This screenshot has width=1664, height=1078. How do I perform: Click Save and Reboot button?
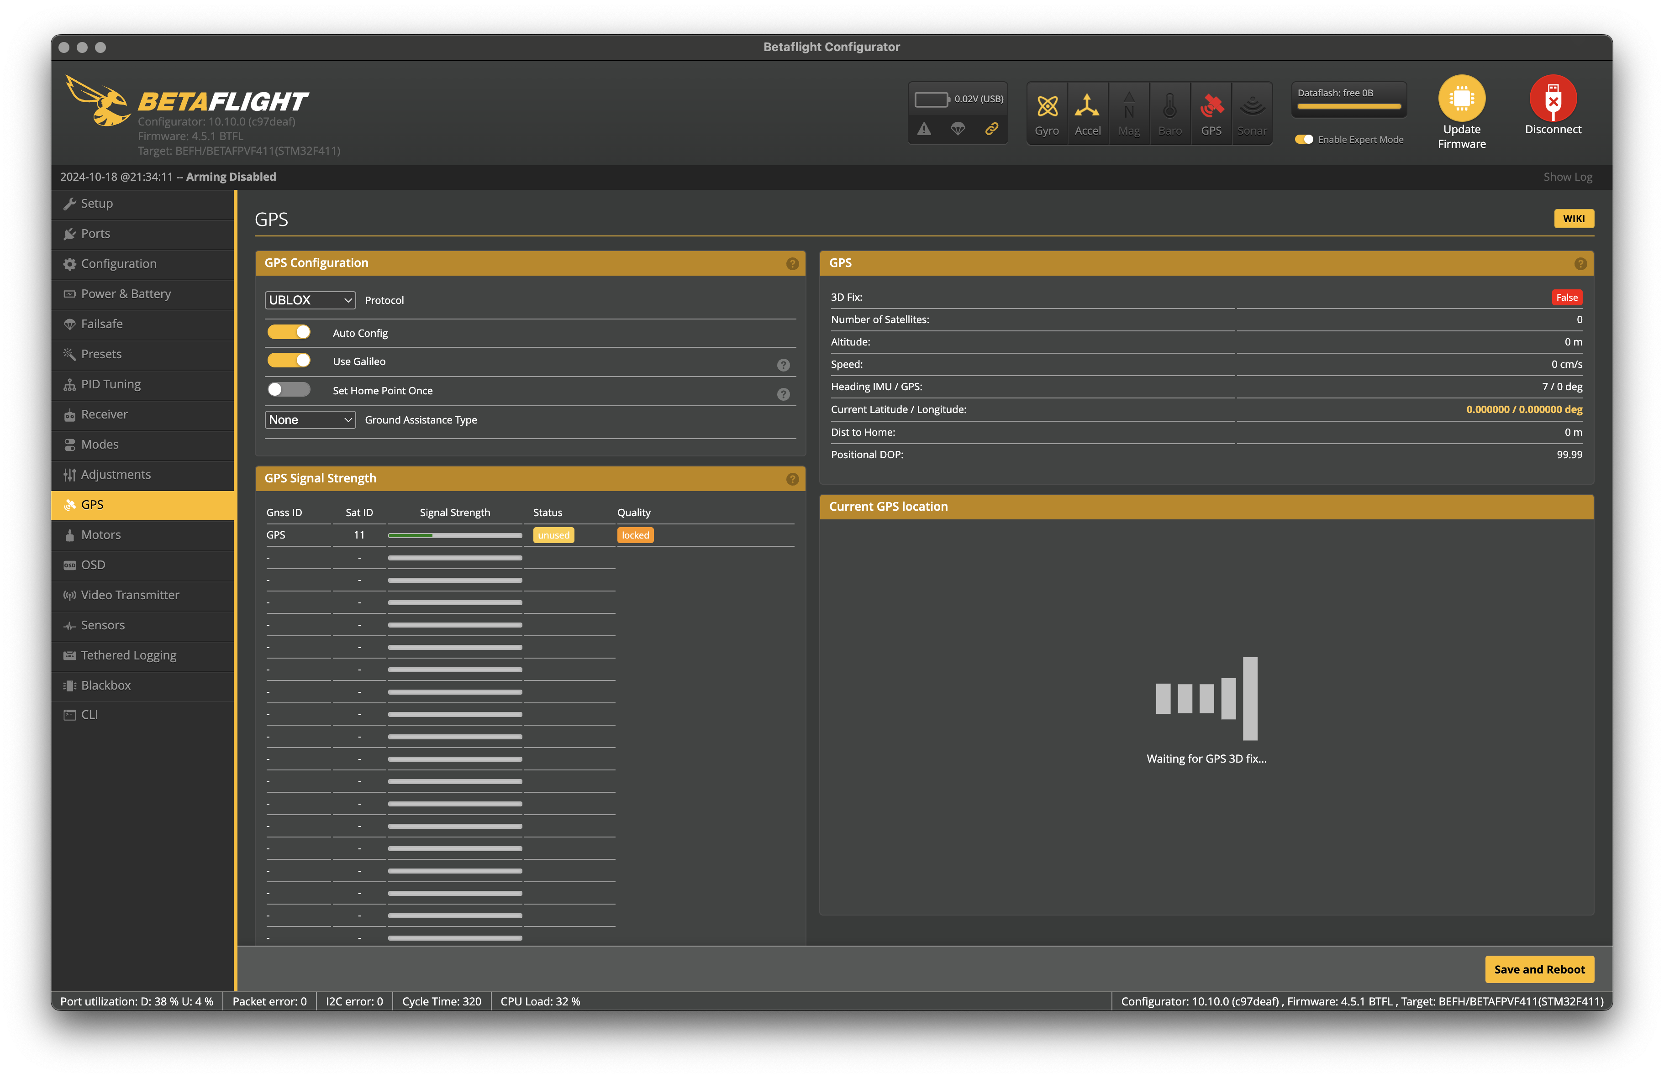[x=1539, y=969]
